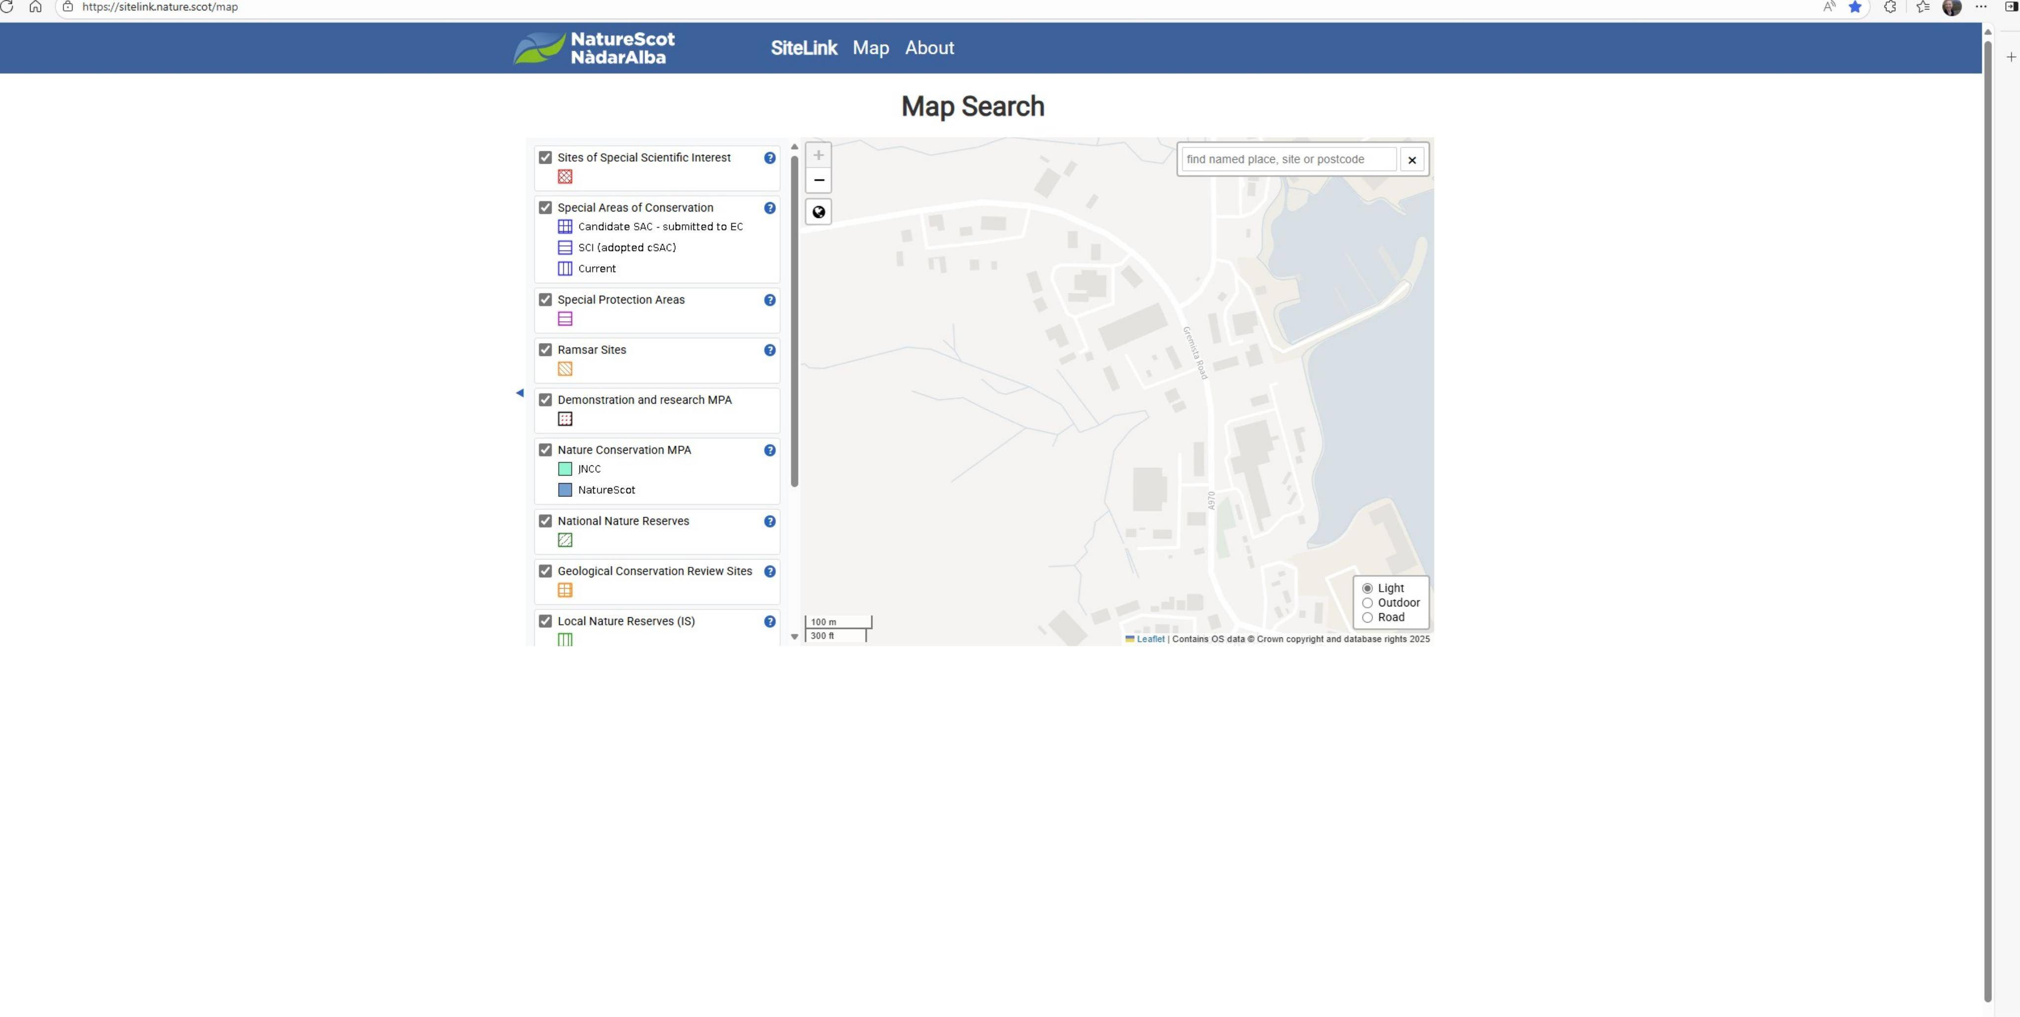
Task: Open help for Special Areas of Conservation
Action: (x=769, y=208)
